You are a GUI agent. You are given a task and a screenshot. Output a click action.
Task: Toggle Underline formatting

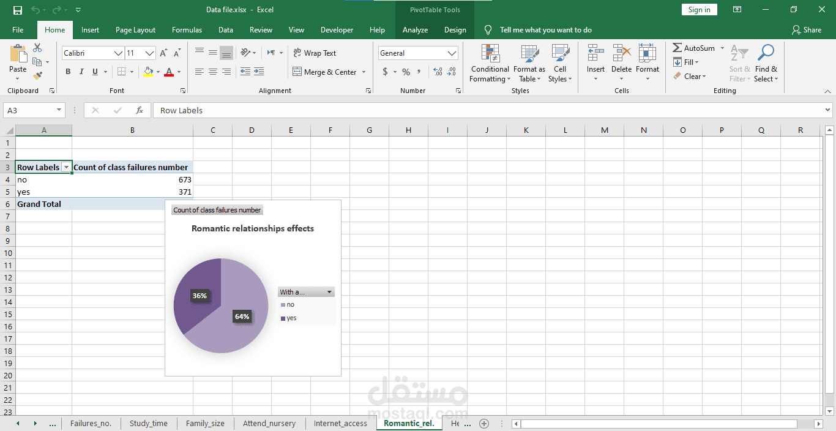[x=95, y=72]
